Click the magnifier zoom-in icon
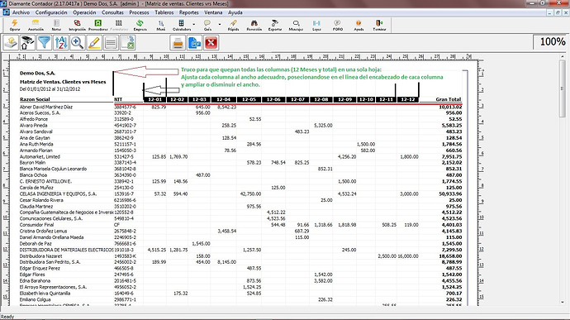 [x=78, y=43]
